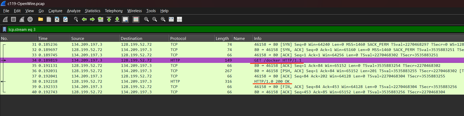Sort by the No. column header

[18, 38]
